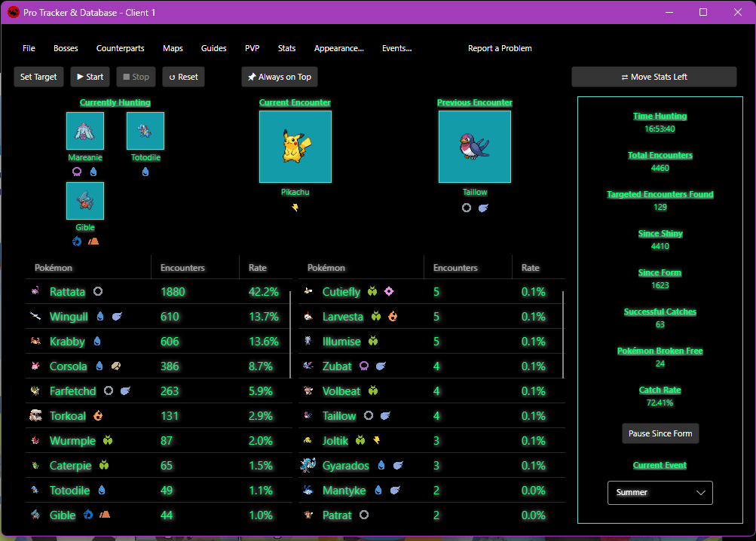Click the ground type icon below hunted Gible
Image resolution: width=756 pixels, height=541 pixels.
(93, 241)
